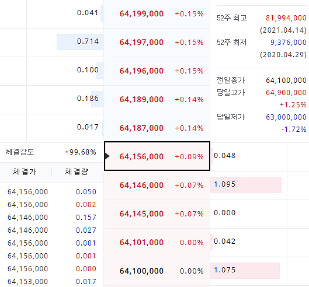
Task: Click the 체결량 column header
Action: (x=77, y=172)
